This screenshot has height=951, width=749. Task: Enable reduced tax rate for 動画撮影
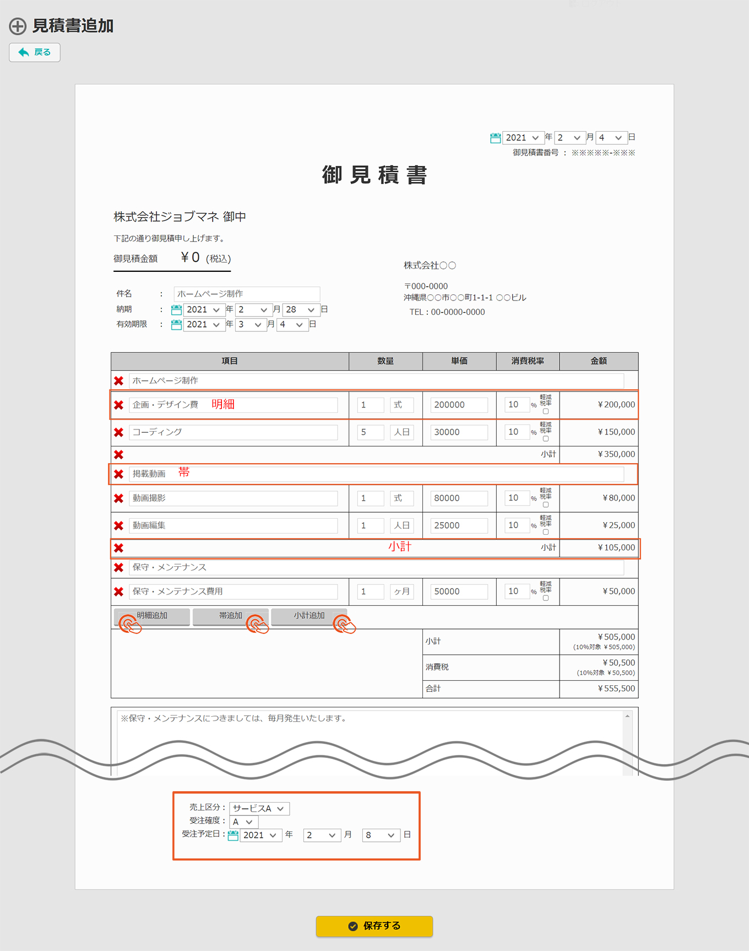(546, 504)
